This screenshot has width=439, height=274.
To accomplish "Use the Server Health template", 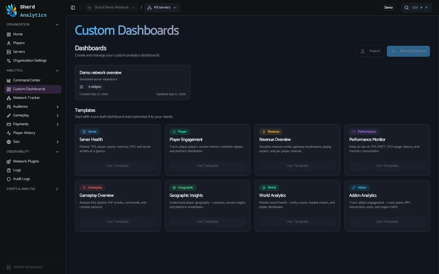I will coord(118,166).
